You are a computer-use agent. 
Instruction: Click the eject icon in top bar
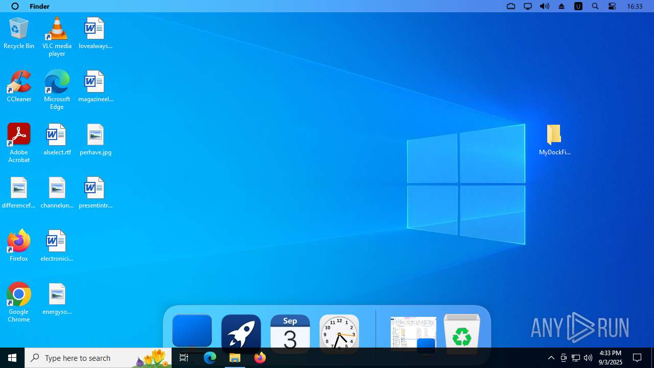coord(562,6)
